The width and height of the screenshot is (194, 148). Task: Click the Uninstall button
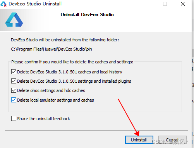tap(139, 140)
